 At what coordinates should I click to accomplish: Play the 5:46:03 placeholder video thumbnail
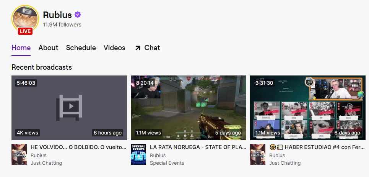69,108
